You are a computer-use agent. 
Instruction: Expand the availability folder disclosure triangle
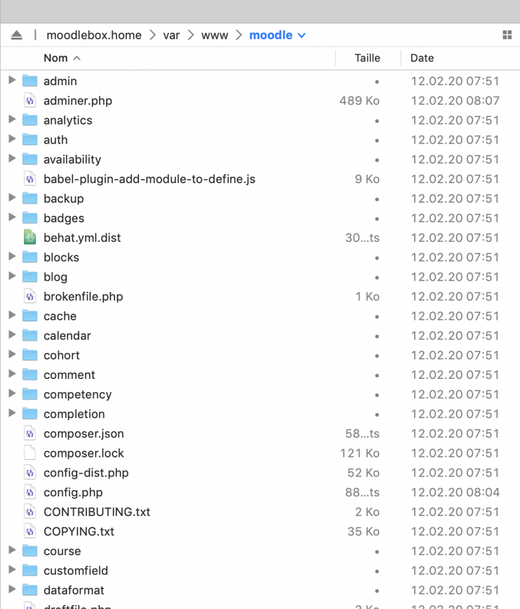click(12, 159)
